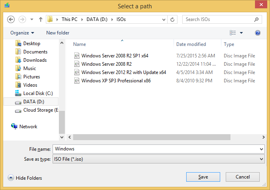
Task: Click disc icon of Windows Server 2008 R2 SP1 x64
Action: [x=77, y=55]
